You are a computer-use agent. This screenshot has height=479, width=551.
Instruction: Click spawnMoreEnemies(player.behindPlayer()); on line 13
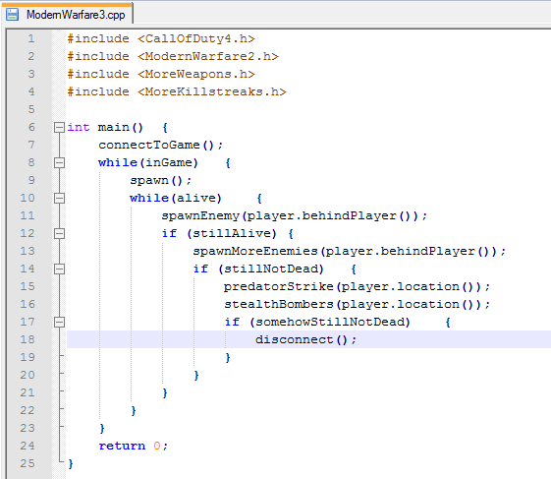coord(350,251)
